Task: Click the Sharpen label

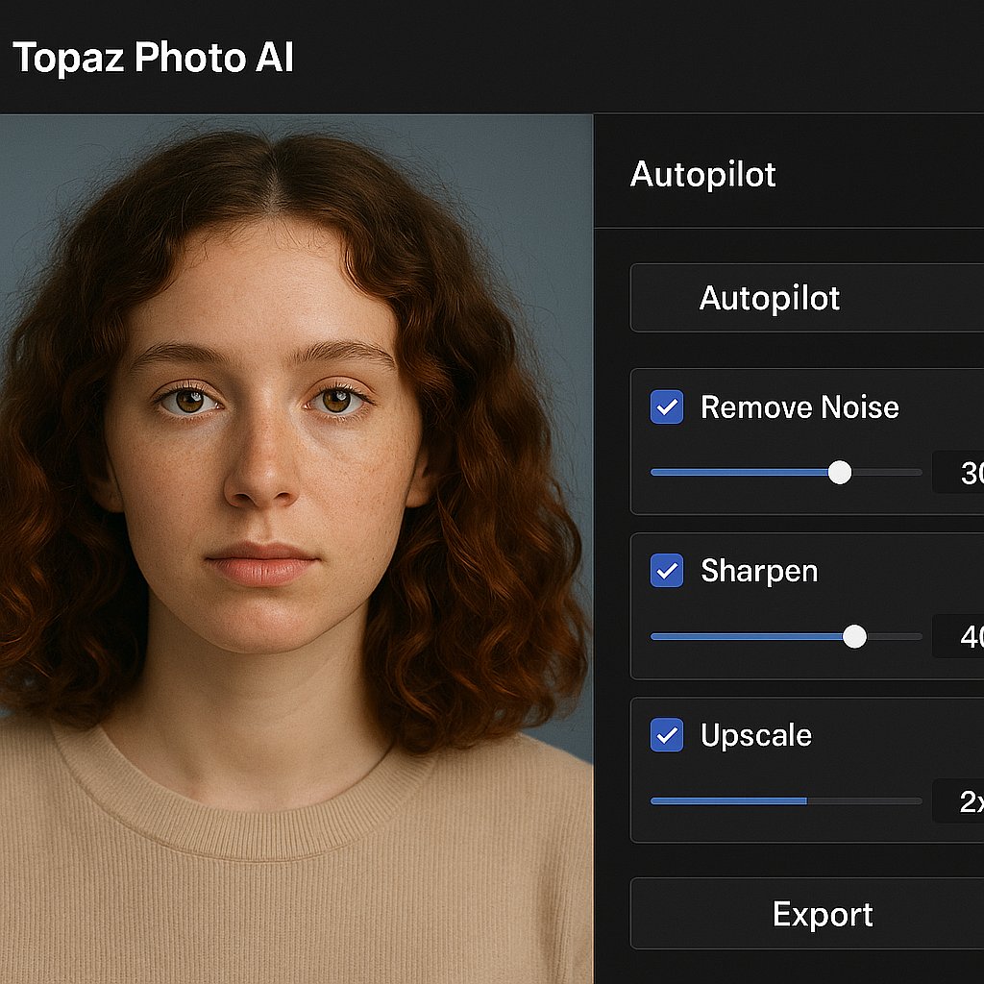Action: (x=759, y=571)
